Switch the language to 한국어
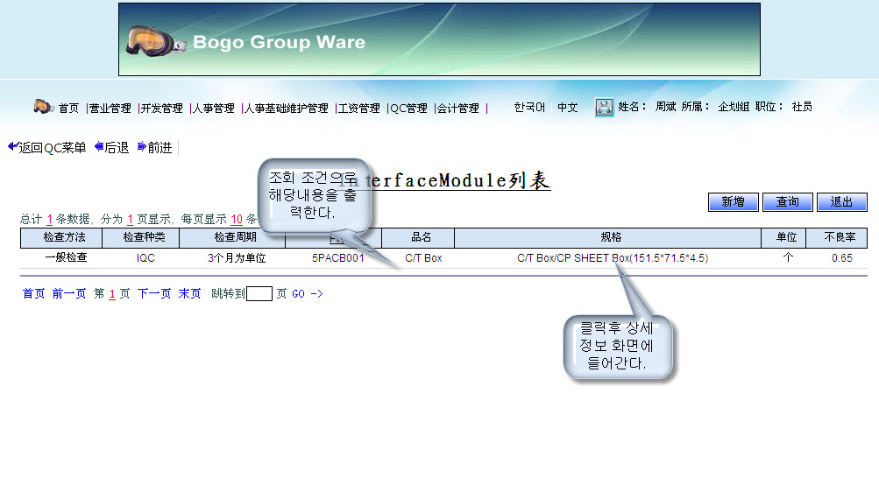The image size is (879, 499). [x=529, y=108]
